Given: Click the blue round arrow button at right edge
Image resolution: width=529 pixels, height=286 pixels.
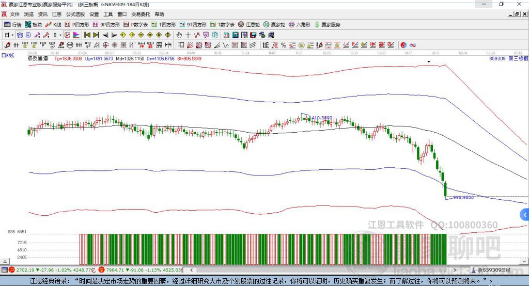Looking at the screenshot, I should click(525, 215).
